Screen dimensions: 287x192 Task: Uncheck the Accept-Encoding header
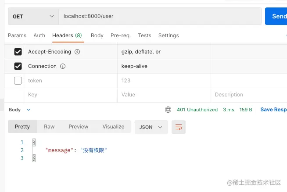tap(18, 52)
